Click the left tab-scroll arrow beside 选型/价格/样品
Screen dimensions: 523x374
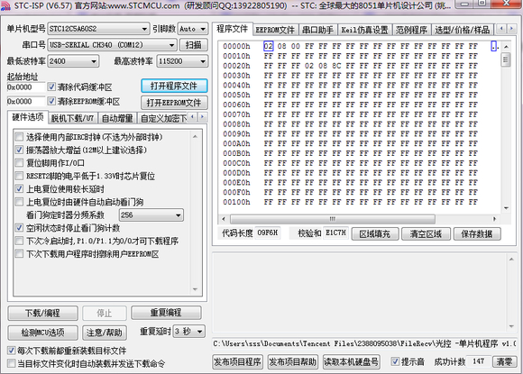click(x=501, y=30)
